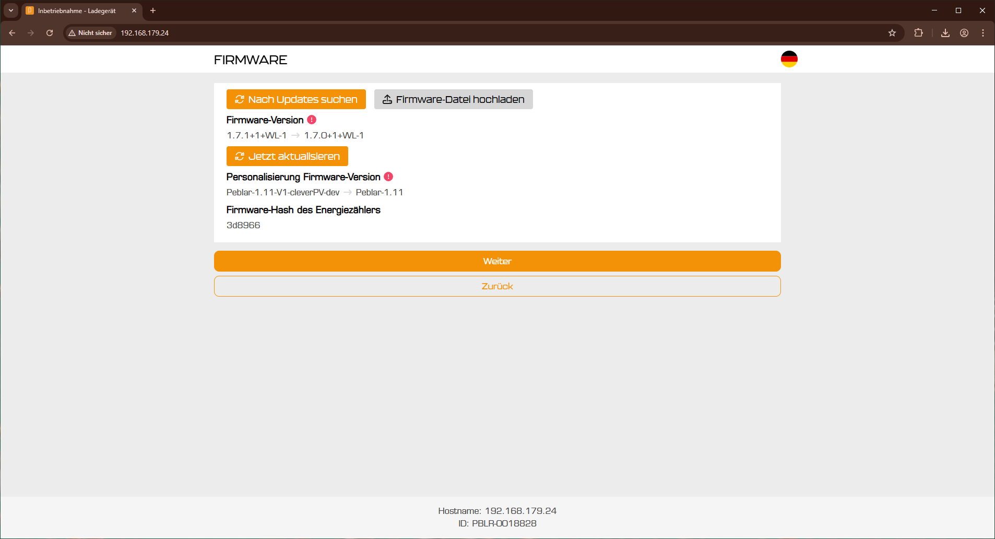Click the German flag language icon
The width and height of the screenshot is (995, 539).
click(789, 59)
